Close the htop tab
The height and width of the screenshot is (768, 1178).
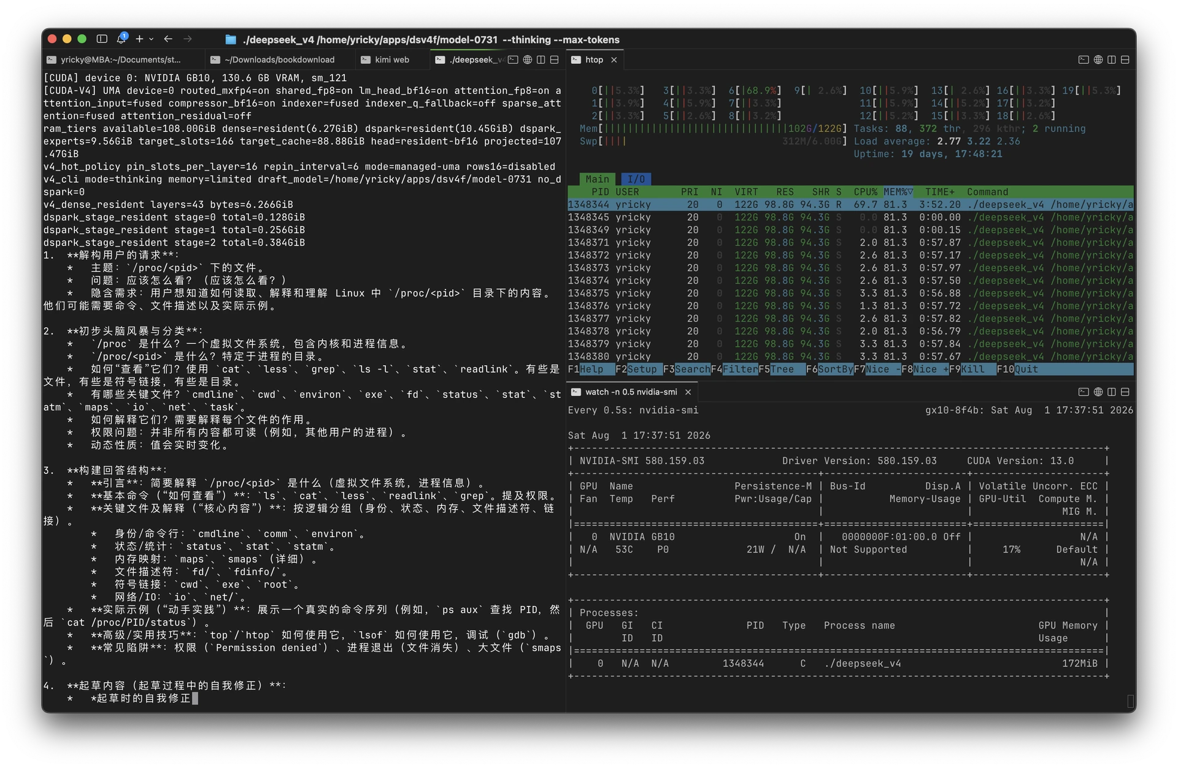coord(614,60)
